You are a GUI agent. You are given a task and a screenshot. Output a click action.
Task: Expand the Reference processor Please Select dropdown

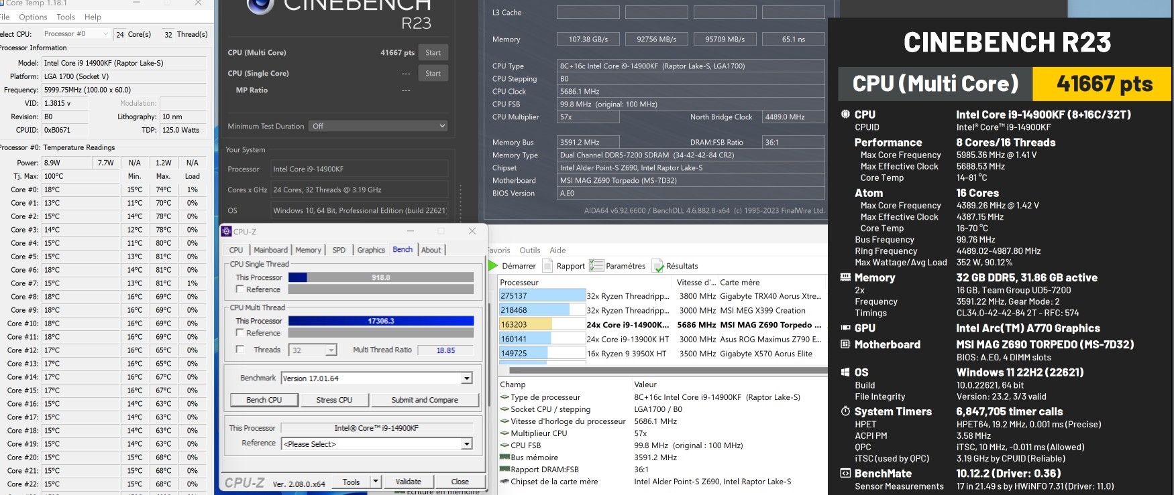(466, 444)
